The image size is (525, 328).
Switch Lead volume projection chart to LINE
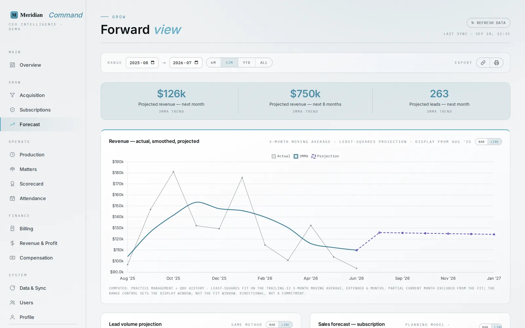tap(285, 325)
